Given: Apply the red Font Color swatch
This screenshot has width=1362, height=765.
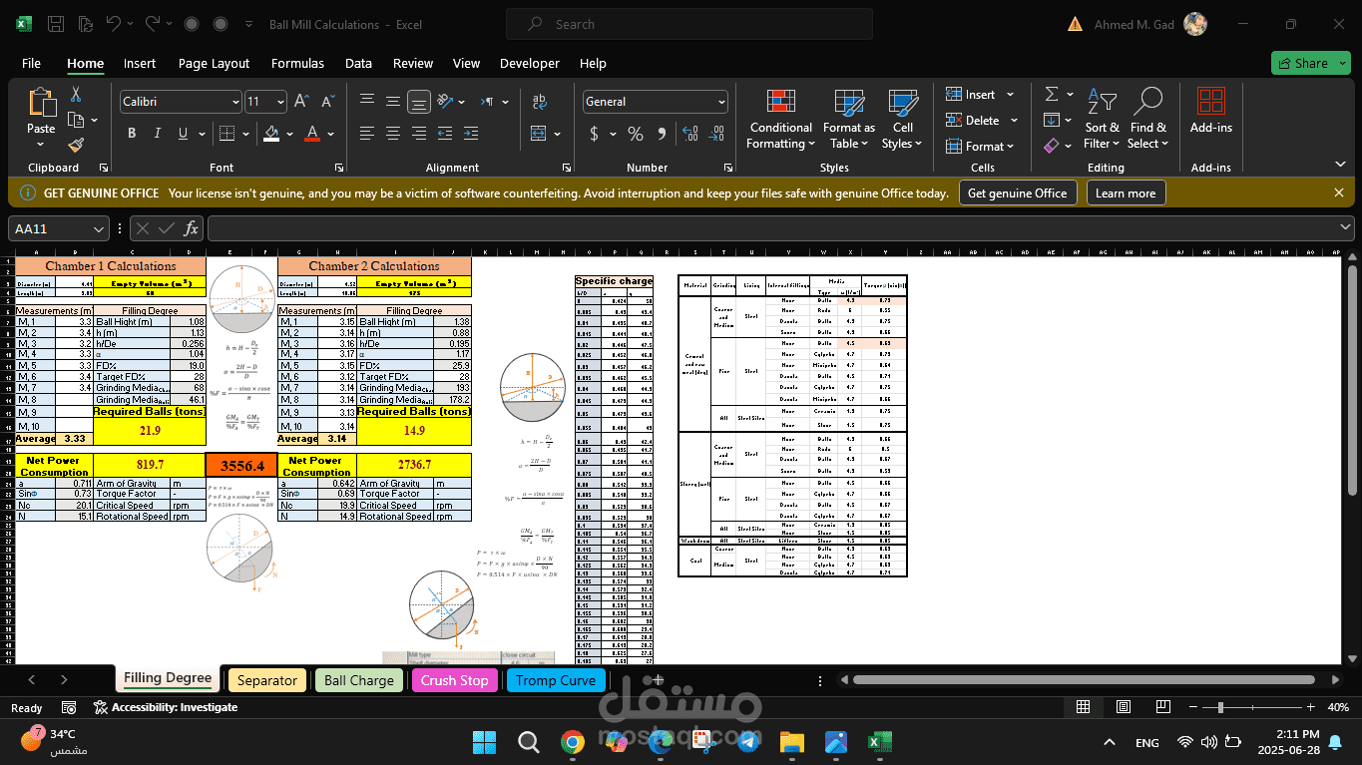Looking at the screenshot, I should 312,134.
